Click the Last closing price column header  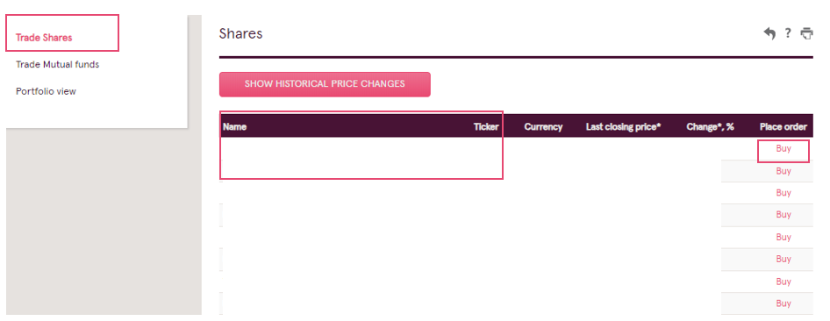click(623, 127)
